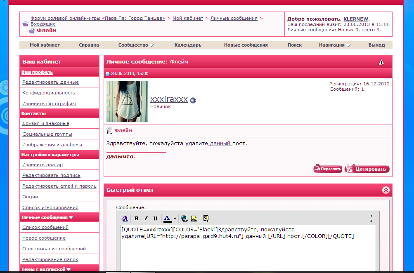The image size is (414, 273).
Task: Open the Мой кабинет navigation bar item
Action: coord(45,45)
